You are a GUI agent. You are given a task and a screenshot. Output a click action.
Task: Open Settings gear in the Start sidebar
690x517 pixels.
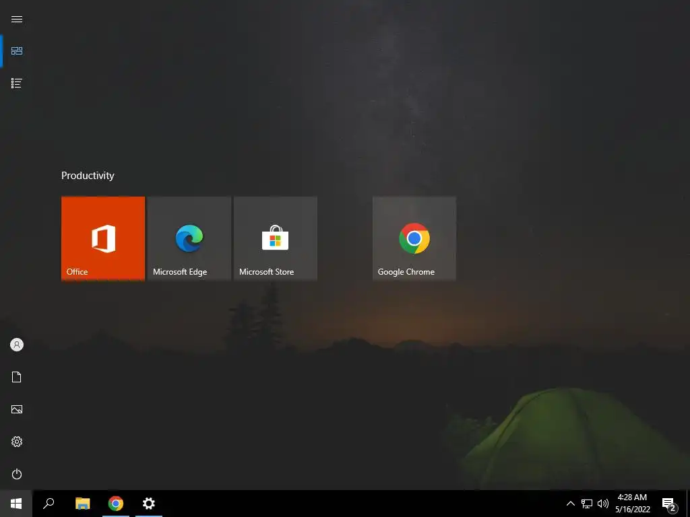17,442
